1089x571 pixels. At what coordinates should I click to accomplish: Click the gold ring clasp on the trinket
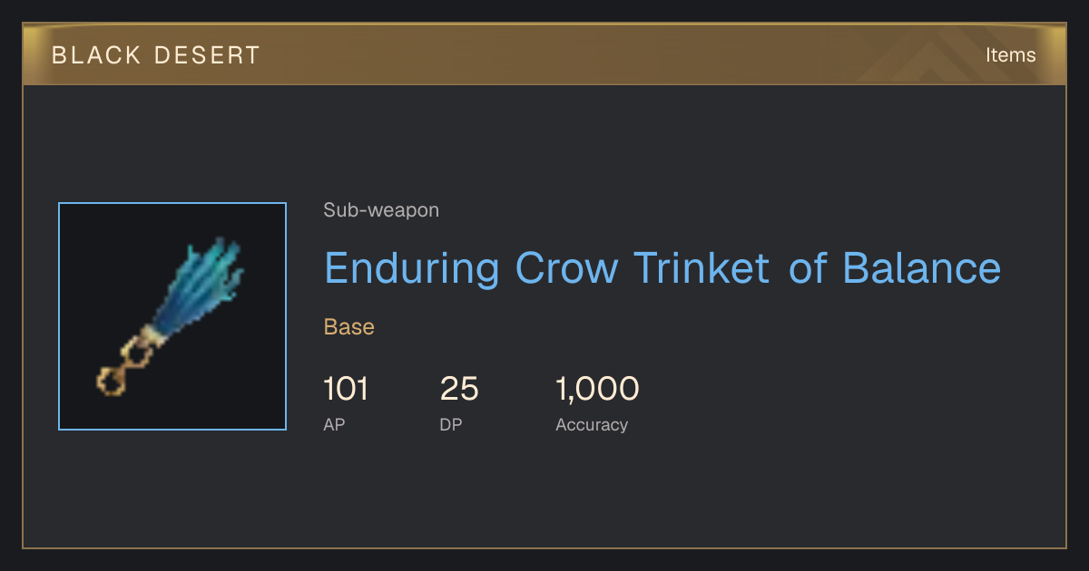pos(123,368)
